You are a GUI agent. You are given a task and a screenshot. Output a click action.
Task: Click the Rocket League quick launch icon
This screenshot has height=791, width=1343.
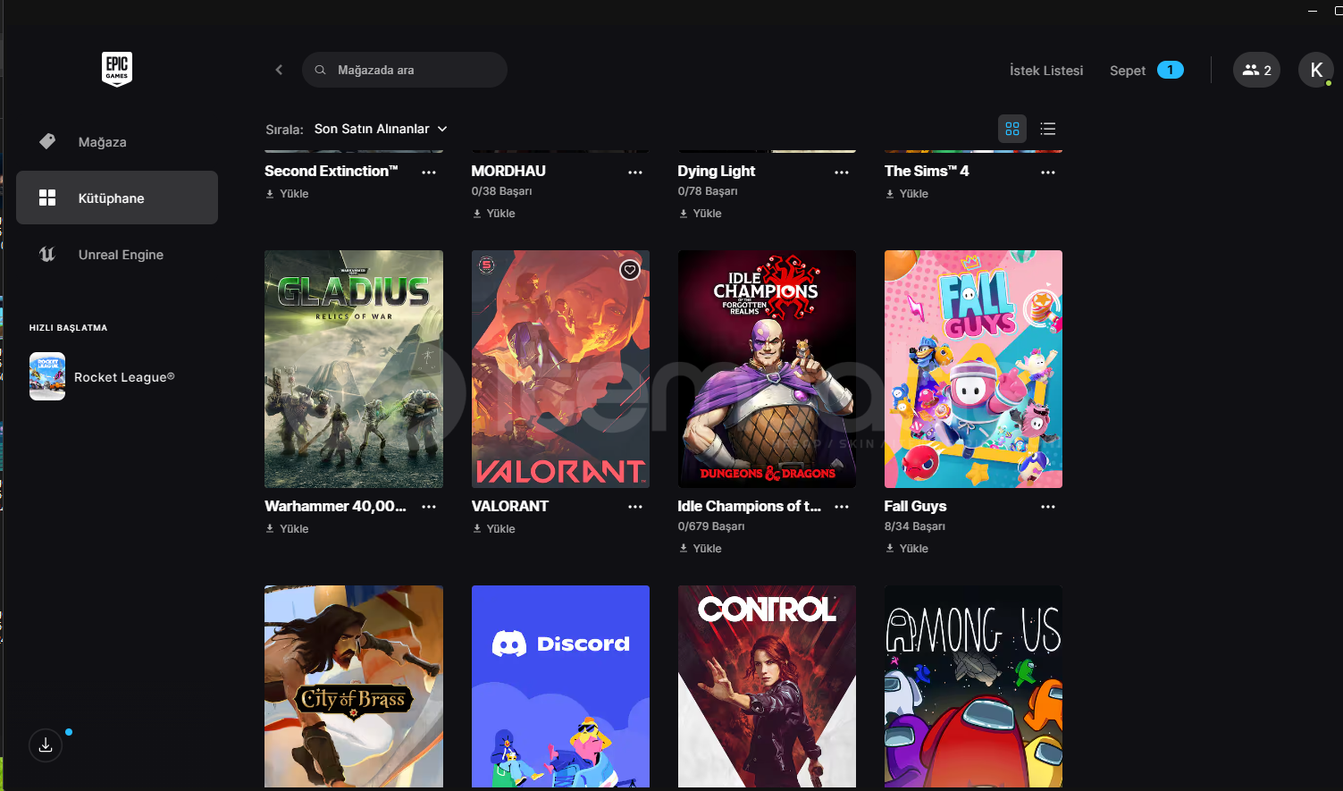pos(47,376)
